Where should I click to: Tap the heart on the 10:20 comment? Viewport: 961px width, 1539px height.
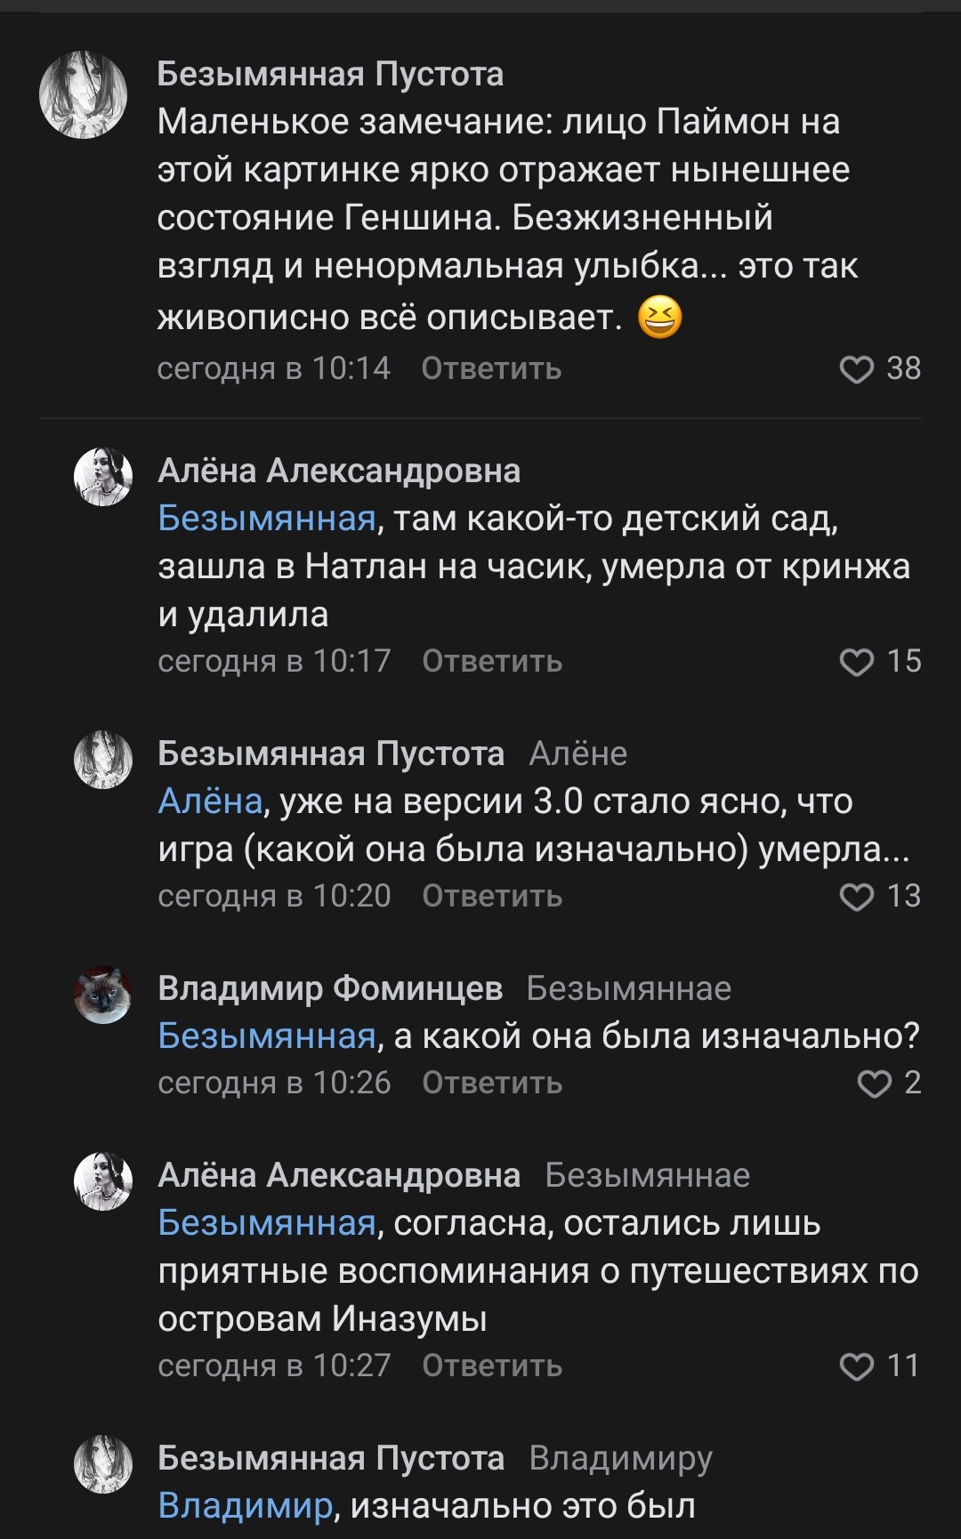[857, 897]
